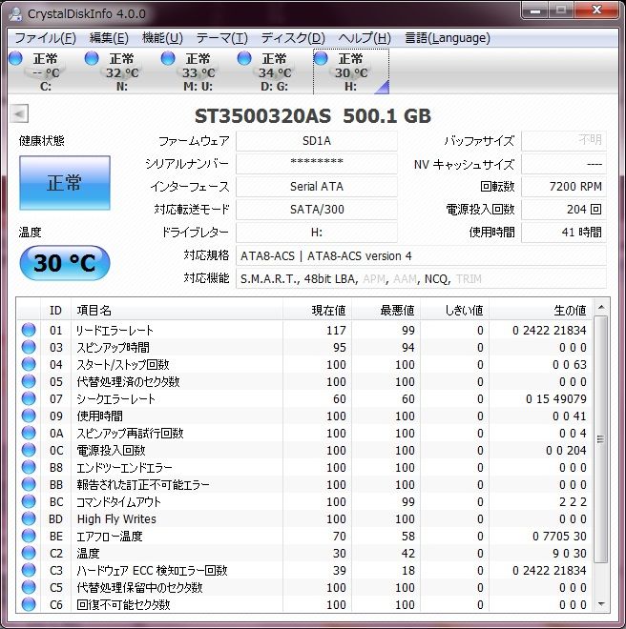Viewport: 626px width, 629px height.
Task: Click status icon of ID 09 使用時間 row
Action: tap(29, 416)
